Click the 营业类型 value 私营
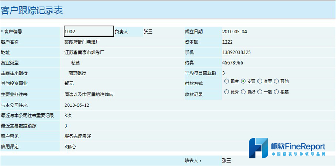The image size is (336, 167). (75, 63)
